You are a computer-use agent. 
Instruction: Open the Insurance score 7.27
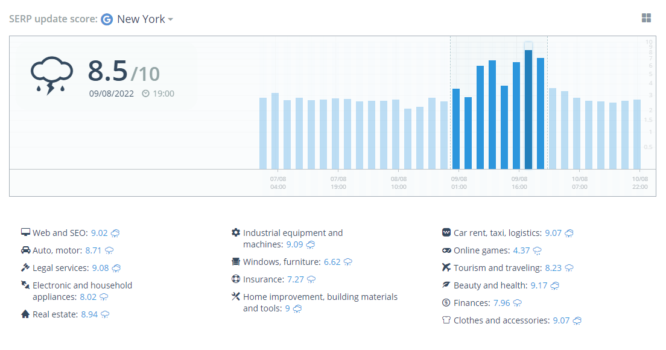coord(295,279)
